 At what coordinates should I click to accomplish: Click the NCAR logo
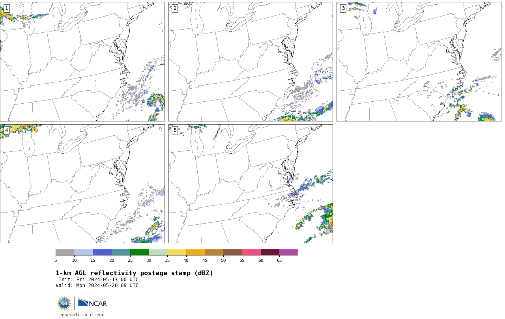click(92, 303)
